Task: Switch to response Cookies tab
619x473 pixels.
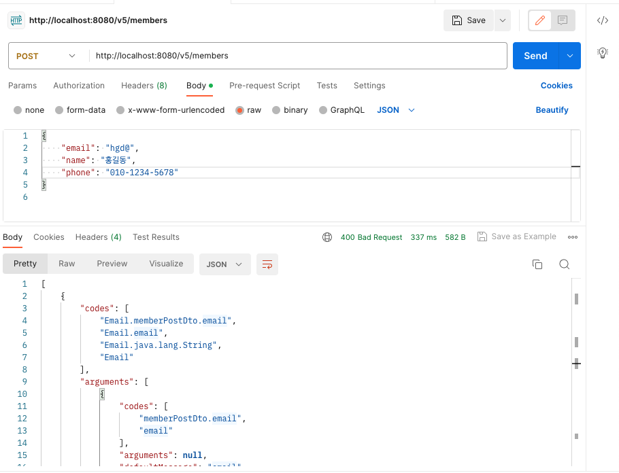Action: coord(49,237)
